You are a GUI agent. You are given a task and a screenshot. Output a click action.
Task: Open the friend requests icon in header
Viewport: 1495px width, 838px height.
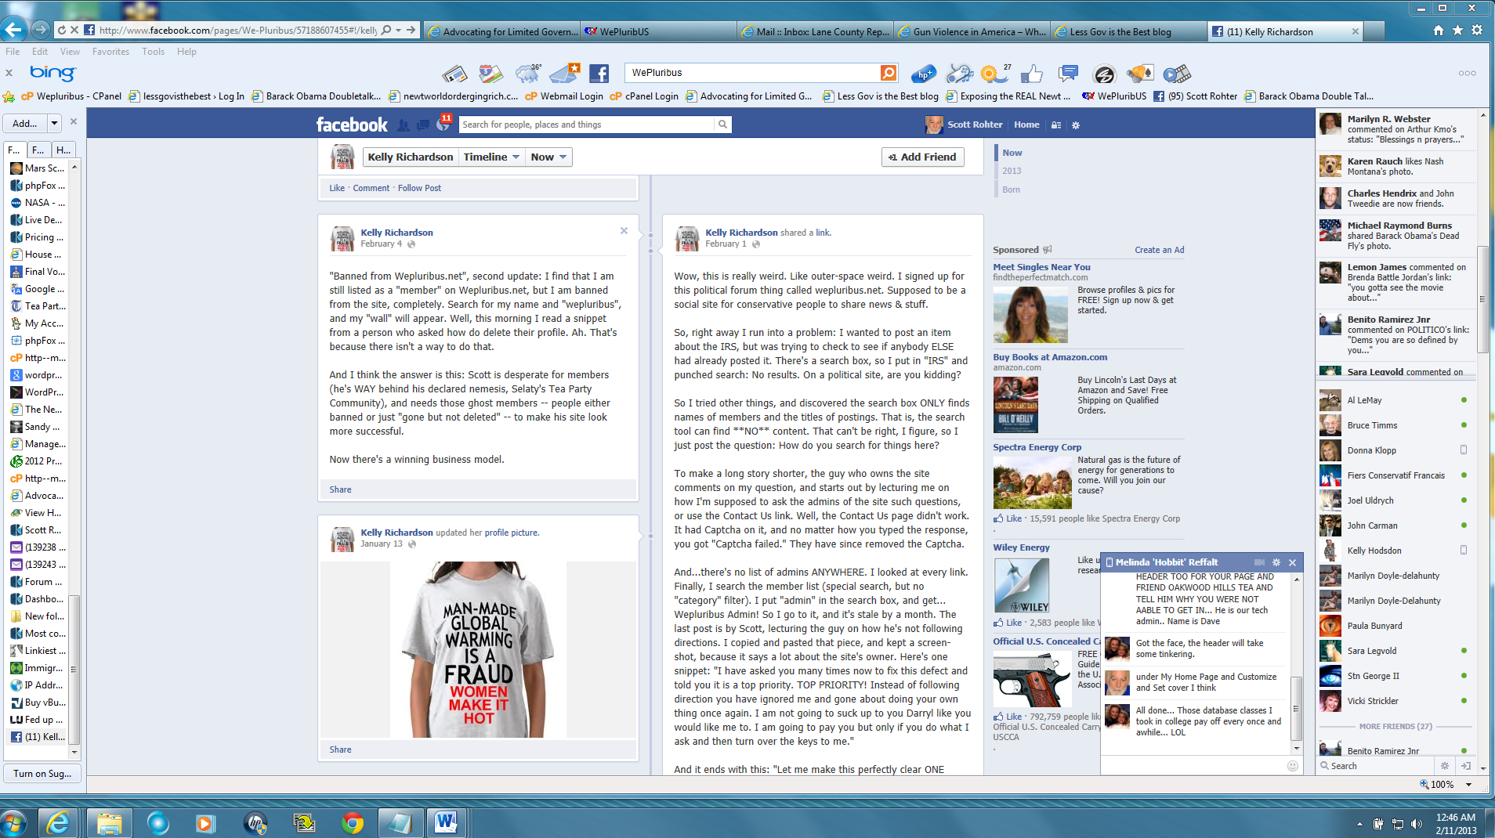click(x=404, y=125)
